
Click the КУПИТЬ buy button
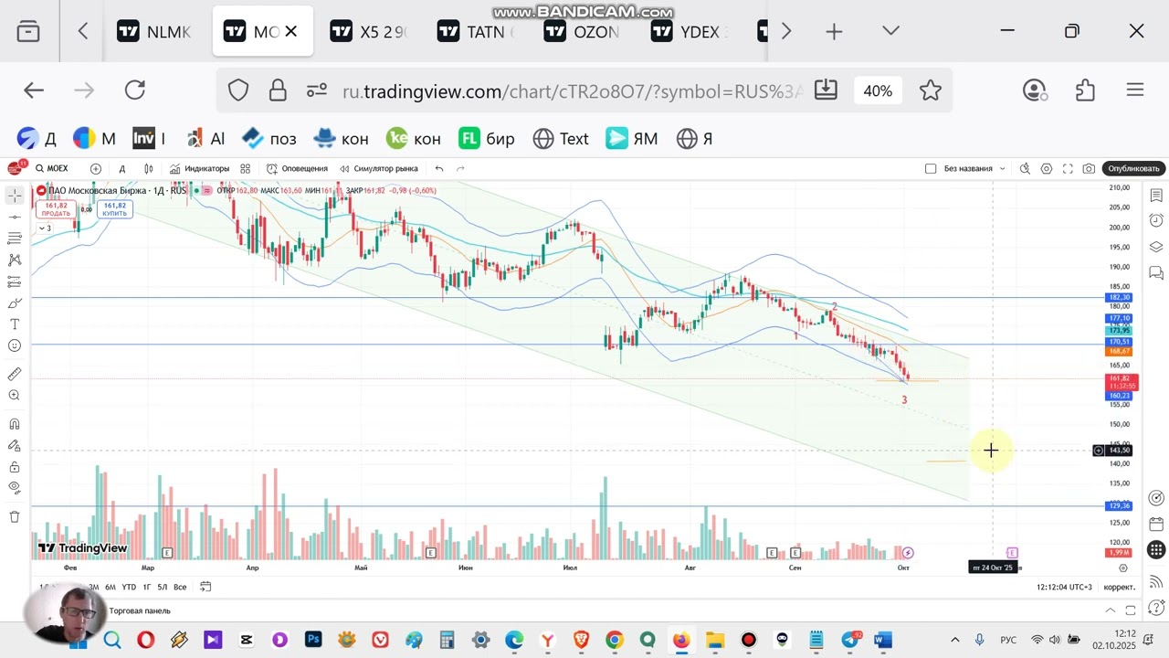[114, 209]
